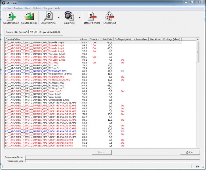Open the Aide menu

pyautogui.click(x=58, y=8)
